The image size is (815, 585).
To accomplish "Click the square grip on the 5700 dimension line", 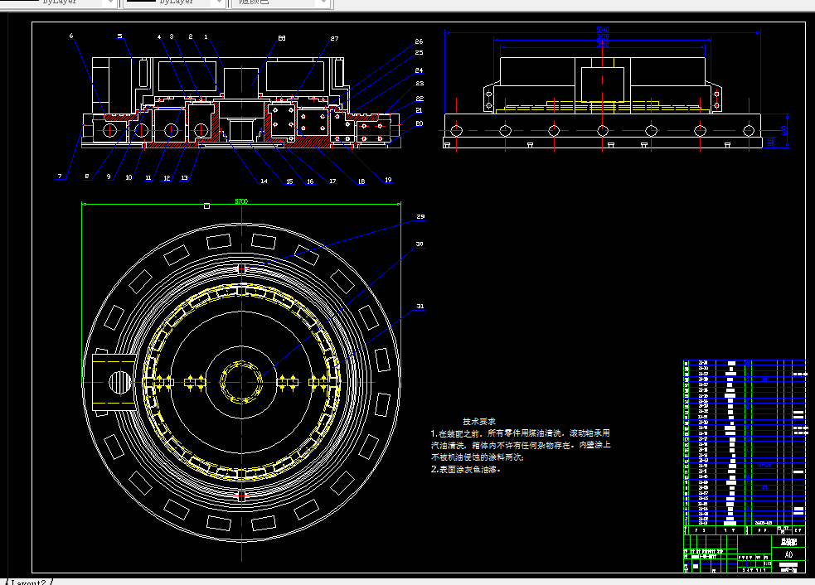I will point(207,206).
